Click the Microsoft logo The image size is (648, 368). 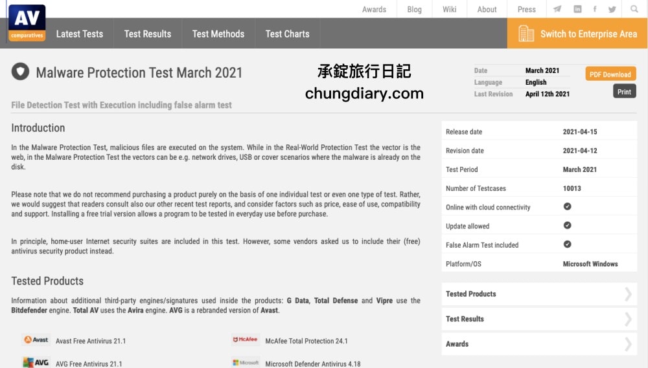tap(246, 362)
